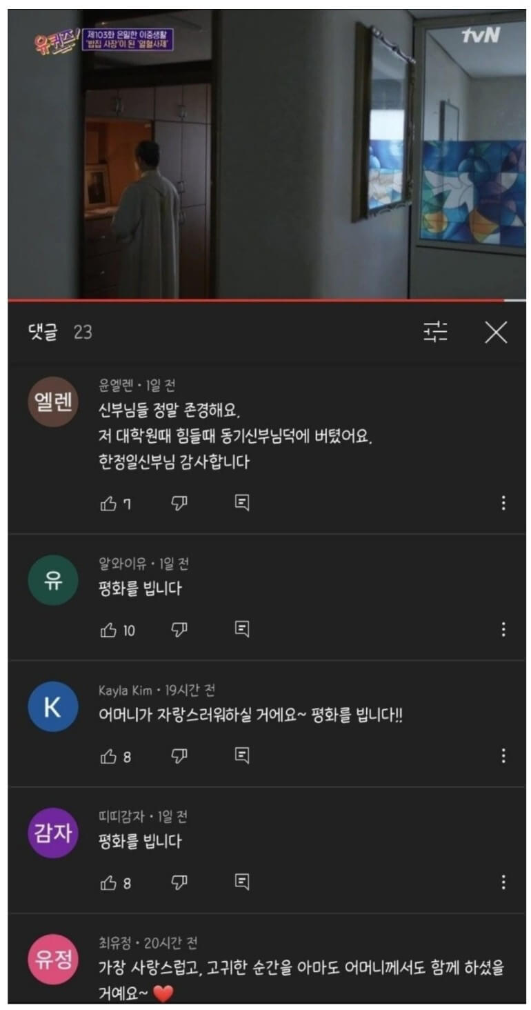Like Kayla Kim's comment
This screenshot has height=1010, width=531.
108,757
